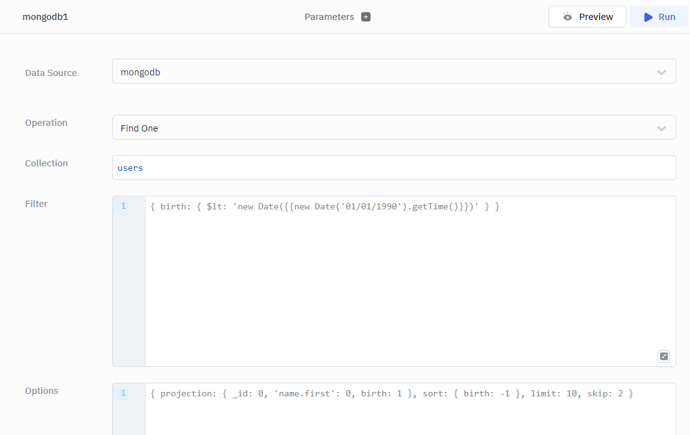Open the Operation dropdown chevron
This screenshot has width=690, height=435.
[661, 128]
